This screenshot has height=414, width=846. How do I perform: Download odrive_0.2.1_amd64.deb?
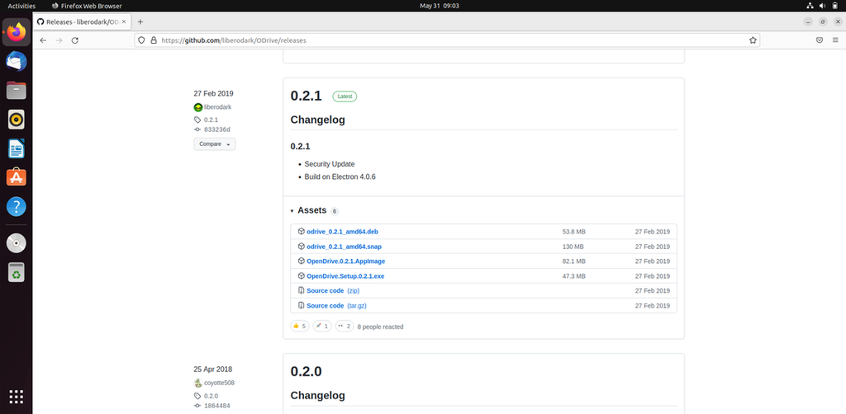coord(342,232)
